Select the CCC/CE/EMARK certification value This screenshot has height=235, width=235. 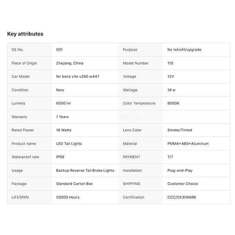coord(182,197)
